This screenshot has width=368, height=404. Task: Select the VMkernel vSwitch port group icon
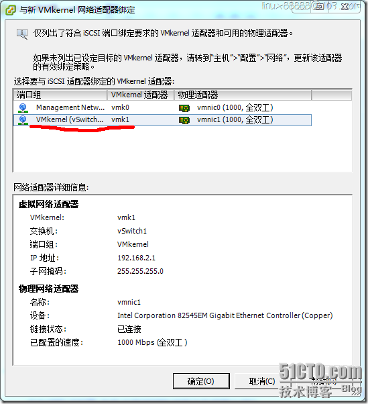(23, 120)
